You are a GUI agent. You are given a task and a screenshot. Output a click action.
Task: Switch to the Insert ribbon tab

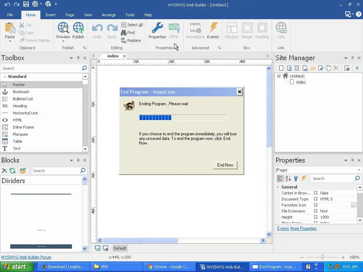[x=50, y=15]
